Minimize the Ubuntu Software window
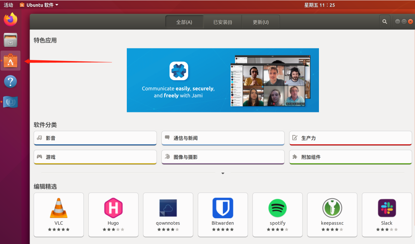The image size is (415, 244). [398, 22]
